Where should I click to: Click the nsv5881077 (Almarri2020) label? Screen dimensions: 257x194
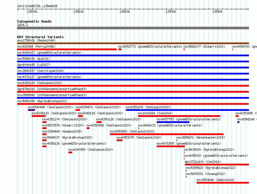pyautogui.click(x=204, y=46)
